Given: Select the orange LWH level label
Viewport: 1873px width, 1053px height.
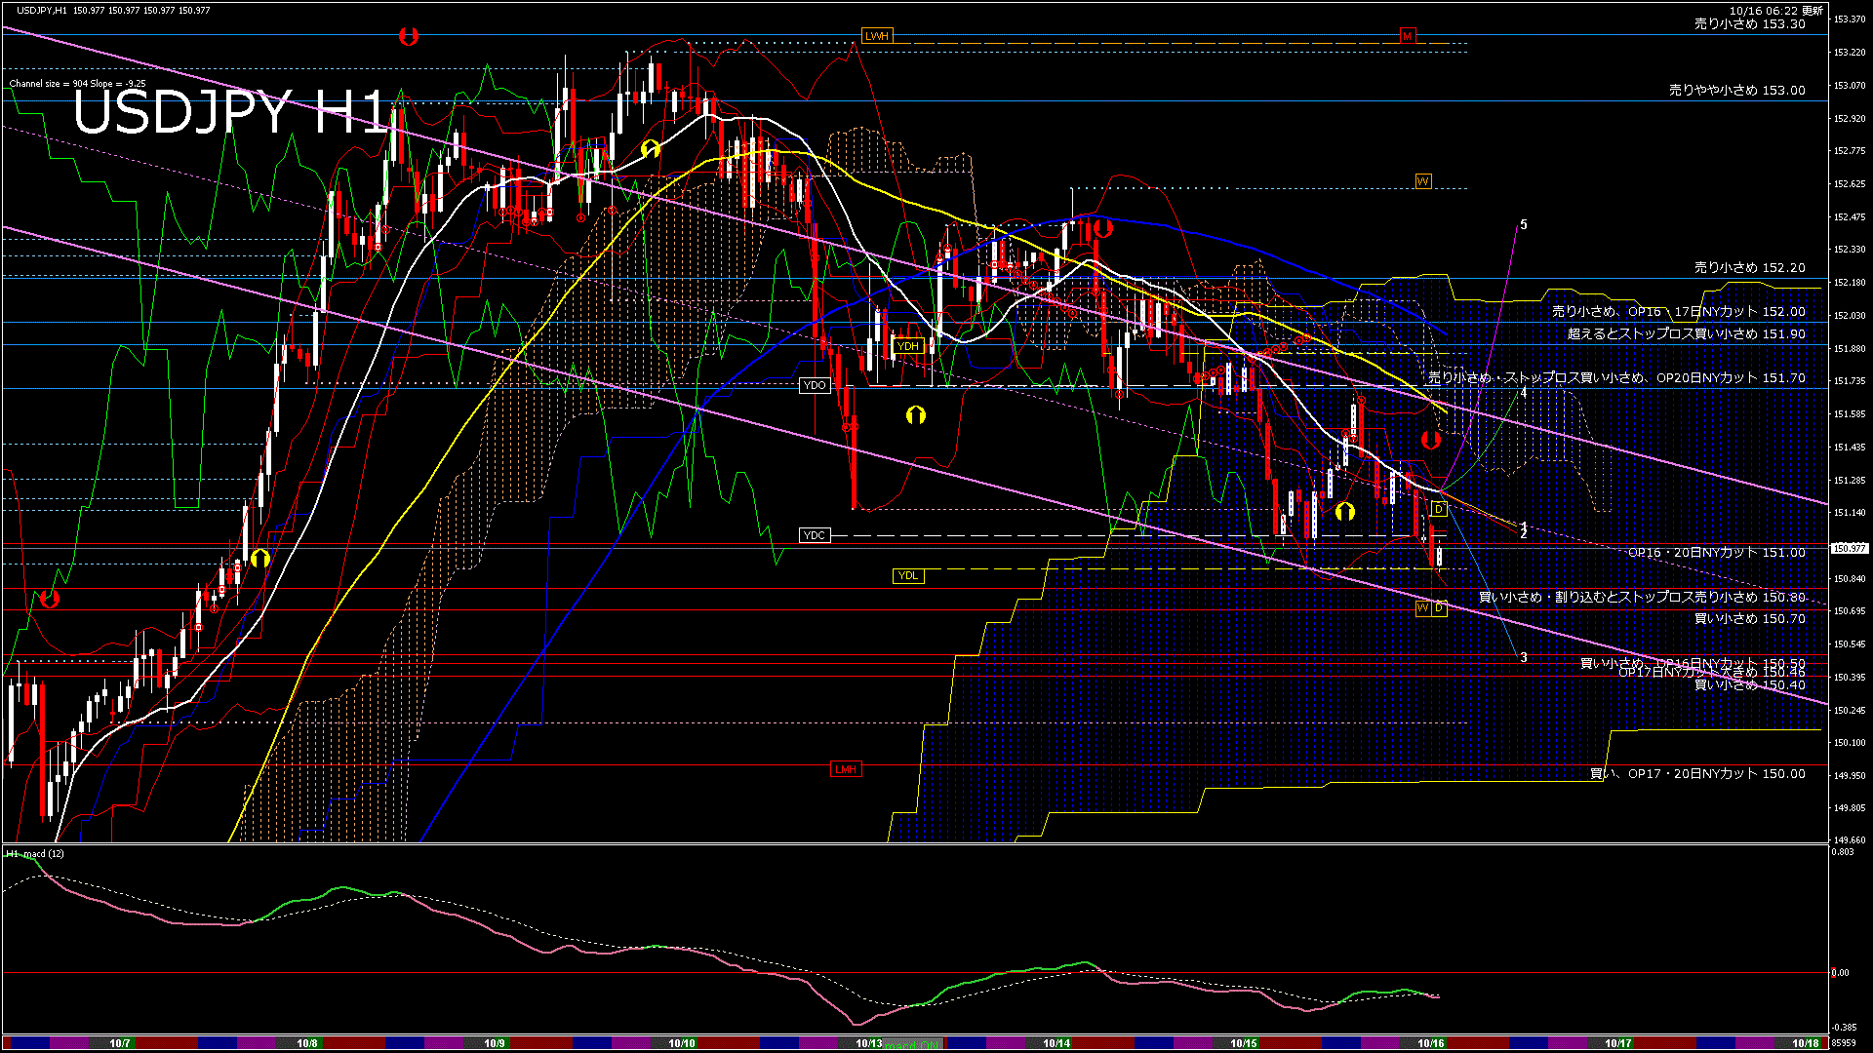Looking at the screenshot, I should pos(876,36).
